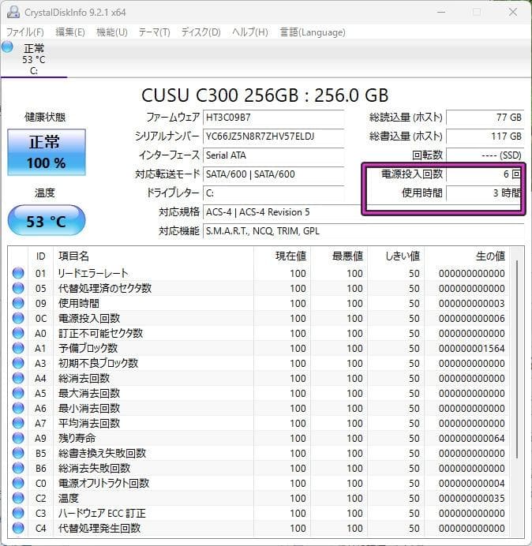Click the drive letter field C:
This screenshot has width=532, height=546.
[273, 193]
